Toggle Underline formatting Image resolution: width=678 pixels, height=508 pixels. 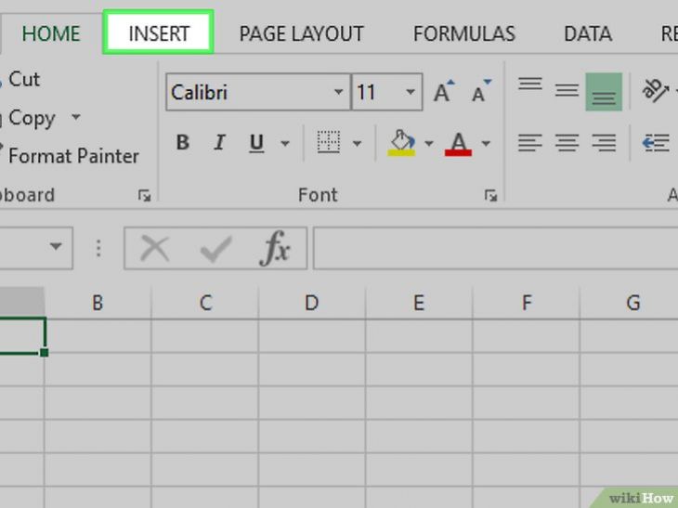tap(256, 143)
